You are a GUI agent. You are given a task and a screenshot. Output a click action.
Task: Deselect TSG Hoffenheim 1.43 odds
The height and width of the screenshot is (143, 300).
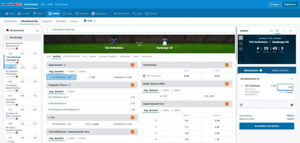(61, 77)
